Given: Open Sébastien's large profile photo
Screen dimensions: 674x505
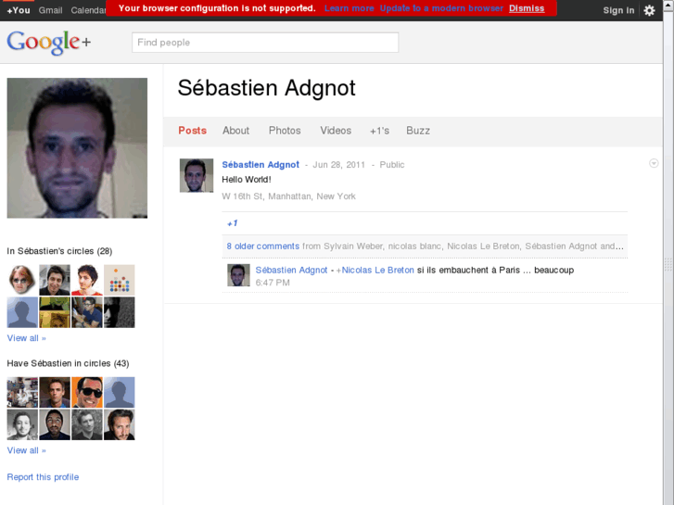Looking at the screenshot, I should tap(77, 148).
